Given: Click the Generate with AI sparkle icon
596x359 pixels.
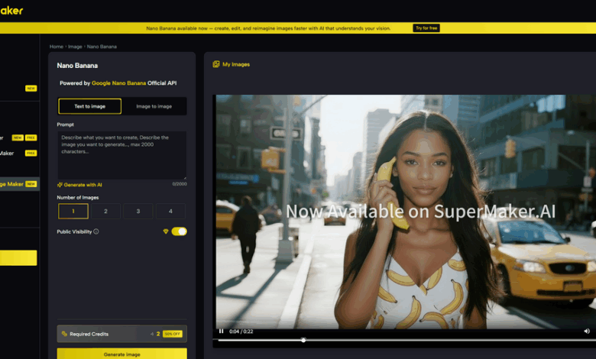Looking at the screenshot, I should tap(60, 185).
